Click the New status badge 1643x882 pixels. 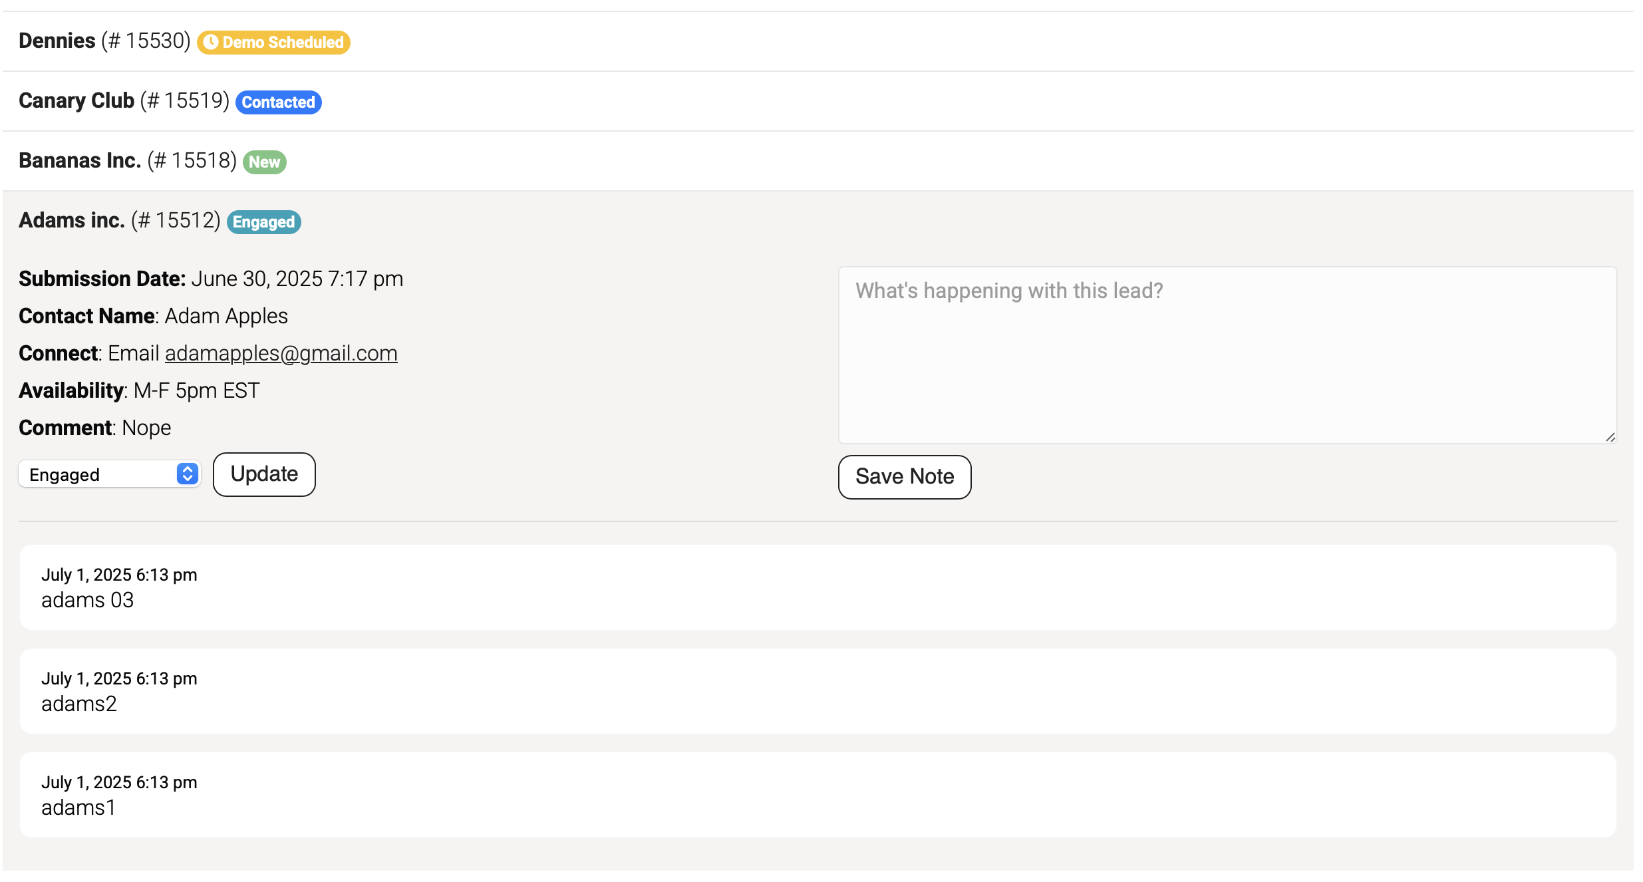click(265, 162)
